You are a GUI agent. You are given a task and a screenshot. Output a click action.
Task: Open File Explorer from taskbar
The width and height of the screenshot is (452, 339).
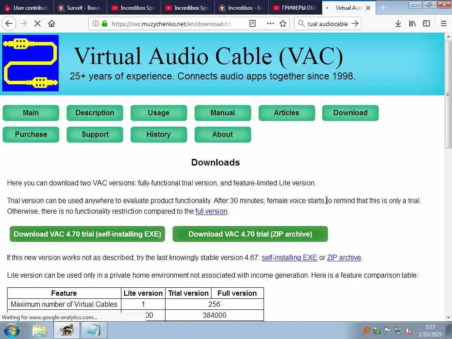(39, 331)
